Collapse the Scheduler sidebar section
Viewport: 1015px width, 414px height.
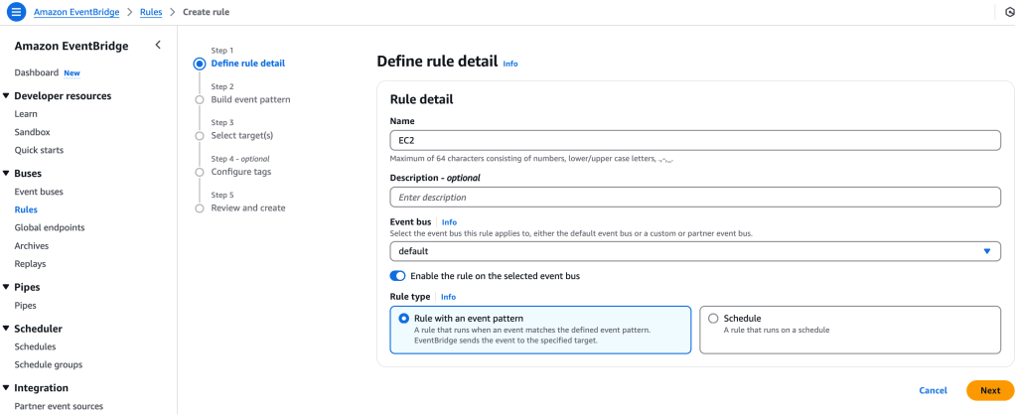click(7, 329)
